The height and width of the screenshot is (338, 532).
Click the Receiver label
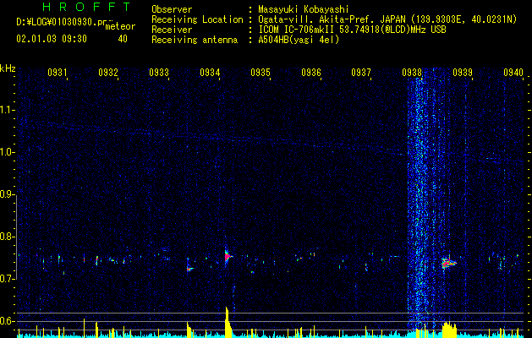pos(172,30)
